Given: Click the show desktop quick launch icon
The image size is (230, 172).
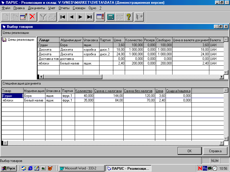Looking at the screenshot, I should (x=37, y=168).
